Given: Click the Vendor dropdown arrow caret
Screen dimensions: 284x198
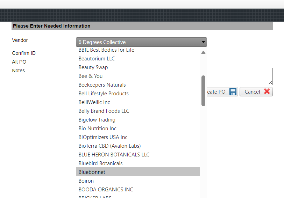Looking at the screenshot, I should (203, 42).
